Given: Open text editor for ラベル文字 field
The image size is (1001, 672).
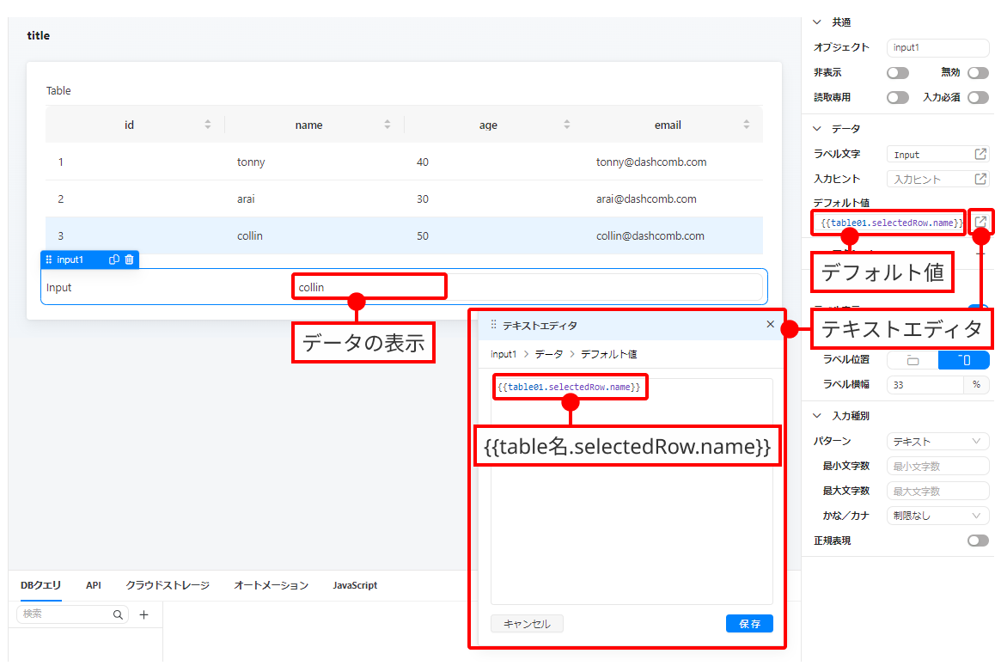Looking at the screenshot, I should point(980,154).
